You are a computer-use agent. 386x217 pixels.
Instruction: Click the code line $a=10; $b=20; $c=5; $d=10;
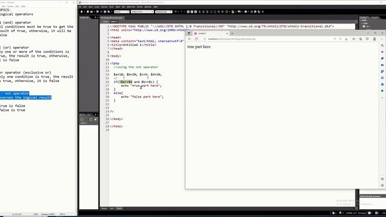click(x=138, y=75)
